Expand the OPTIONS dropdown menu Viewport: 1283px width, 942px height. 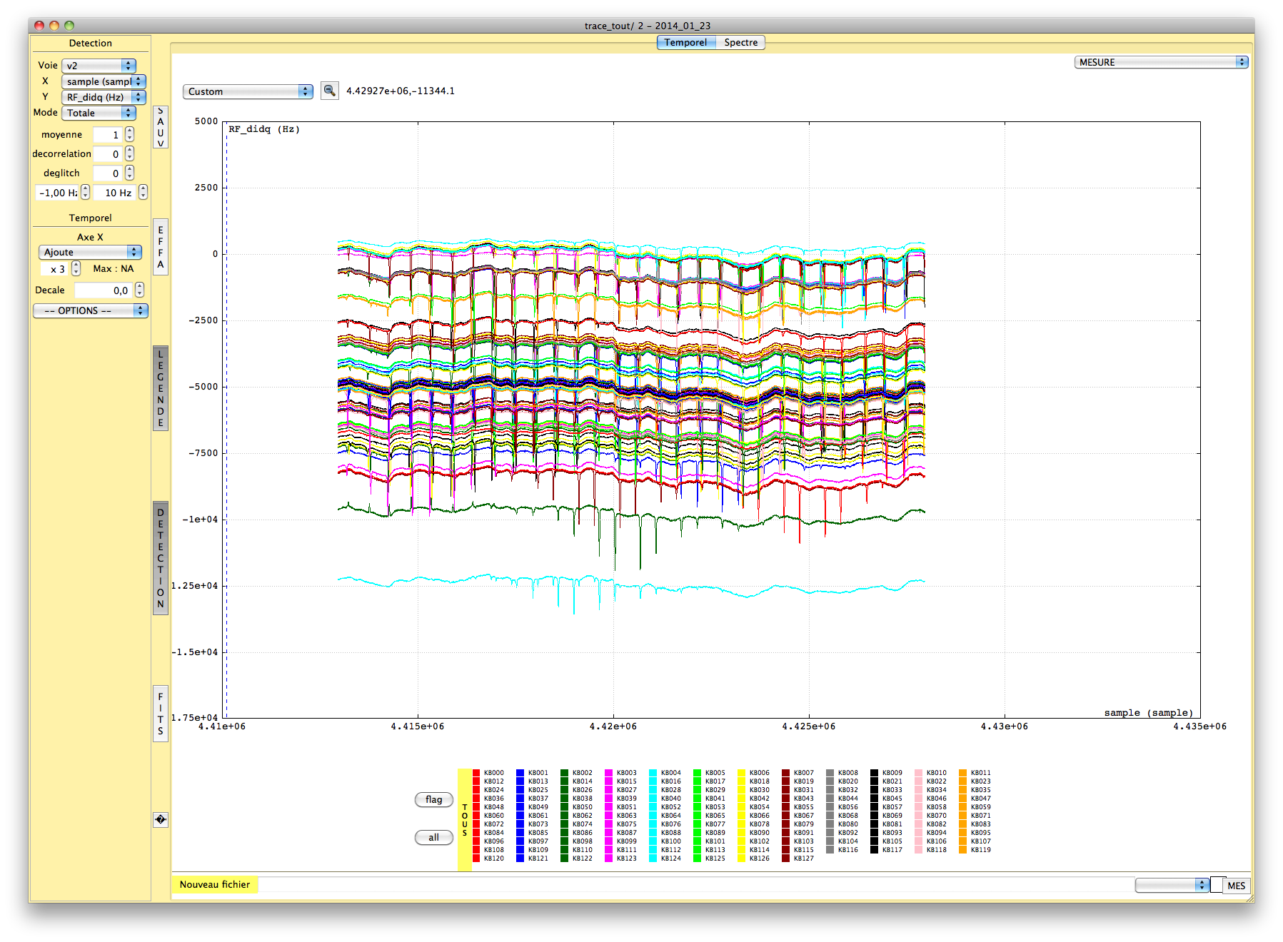click(x=90, y=310)
